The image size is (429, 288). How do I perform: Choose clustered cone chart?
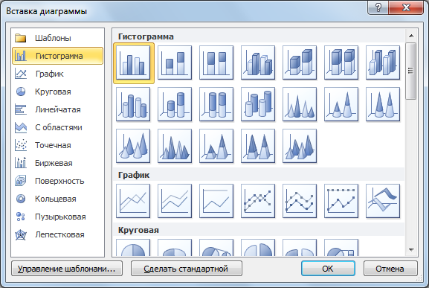click(x=300, y=104)
